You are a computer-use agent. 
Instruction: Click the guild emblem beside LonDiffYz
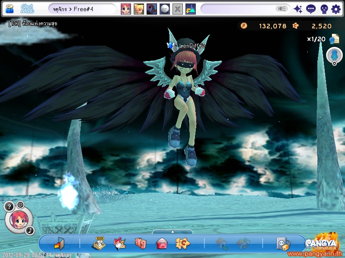pos(170,45)
